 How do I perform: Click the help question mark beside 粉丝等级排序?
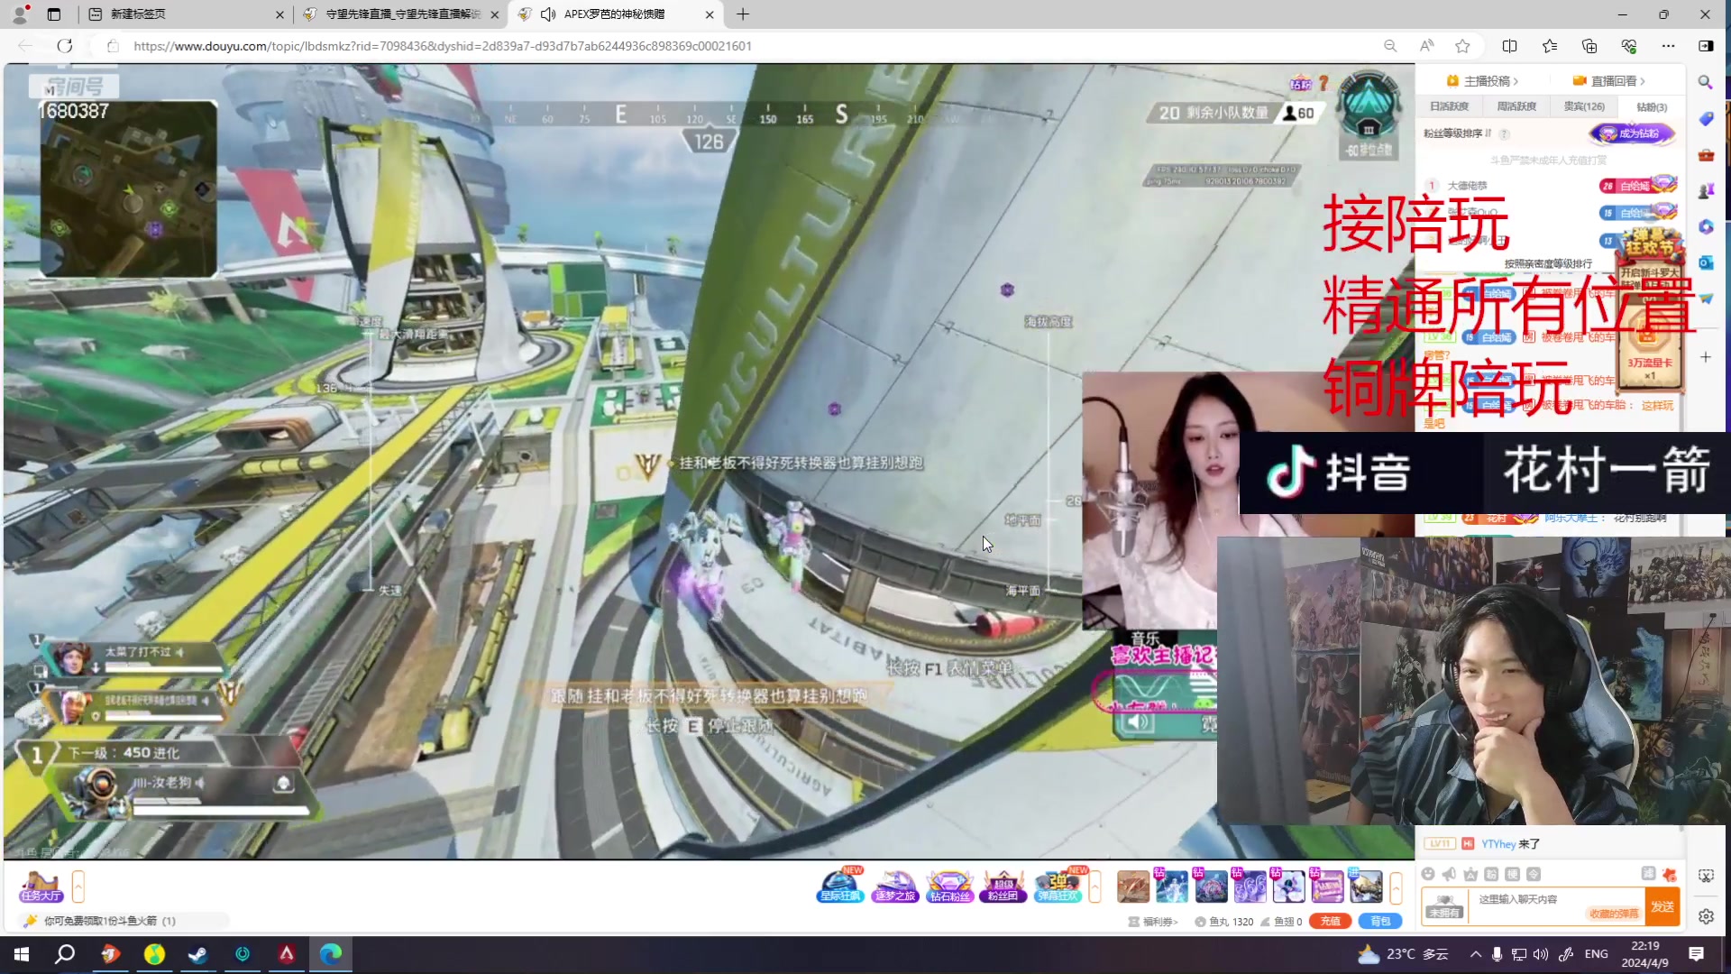(1504, 133)
